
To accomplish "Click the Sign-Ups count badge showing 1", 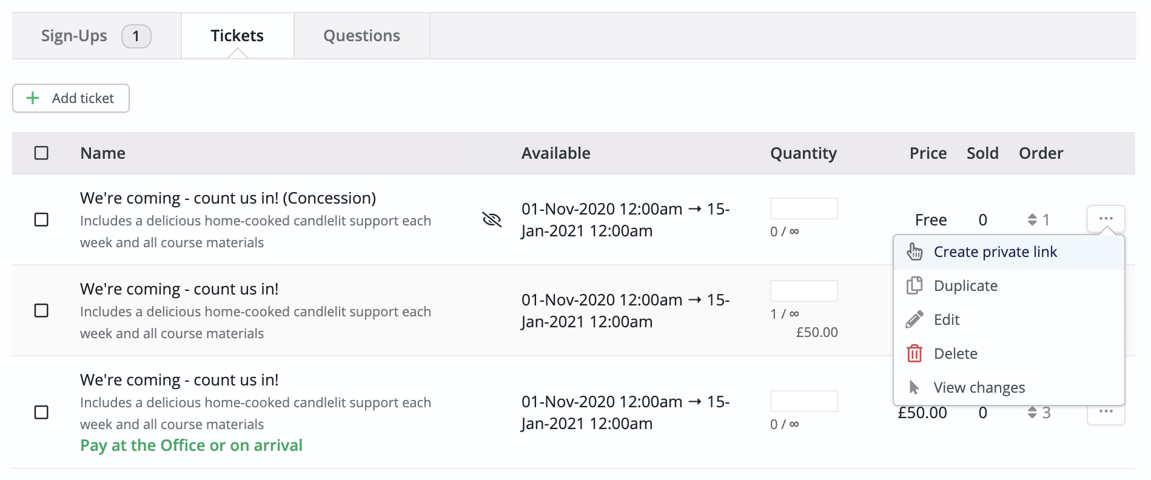I will [136, 36].
